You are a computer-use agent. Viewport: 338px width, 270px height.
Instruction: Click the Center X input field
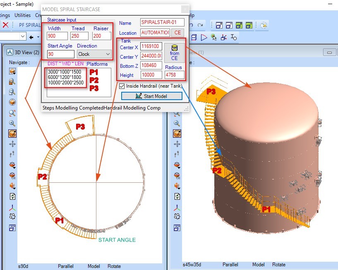(151, 46)
